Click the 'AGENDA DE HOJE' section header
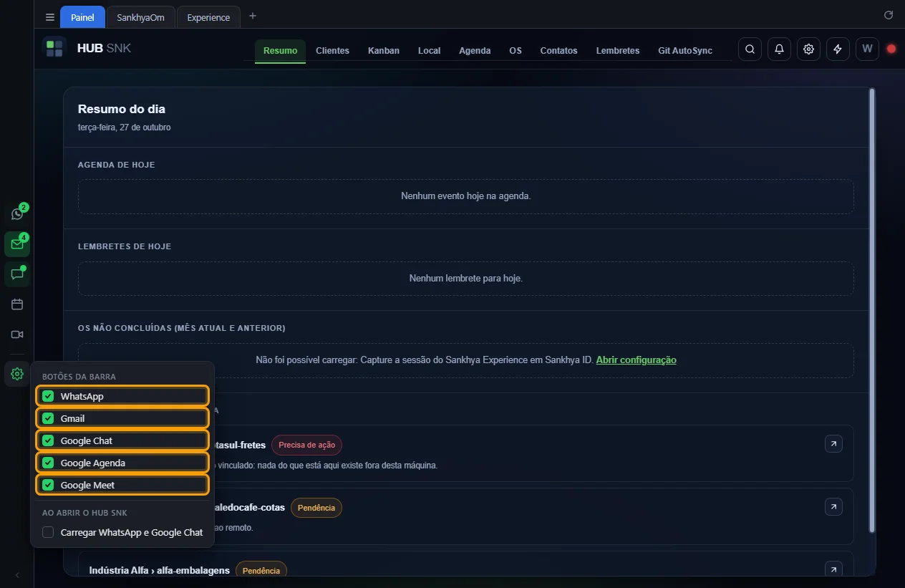 point(117,165)
